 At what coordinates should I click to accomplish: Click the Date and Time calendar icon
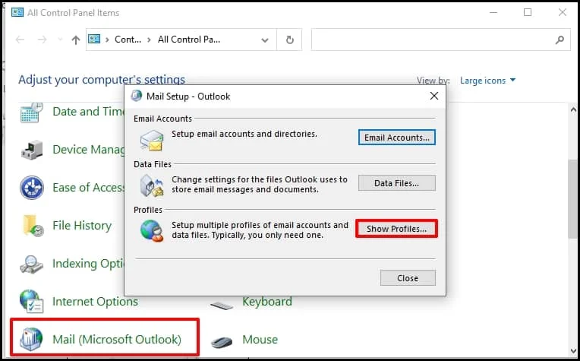(x=32, y=112)
